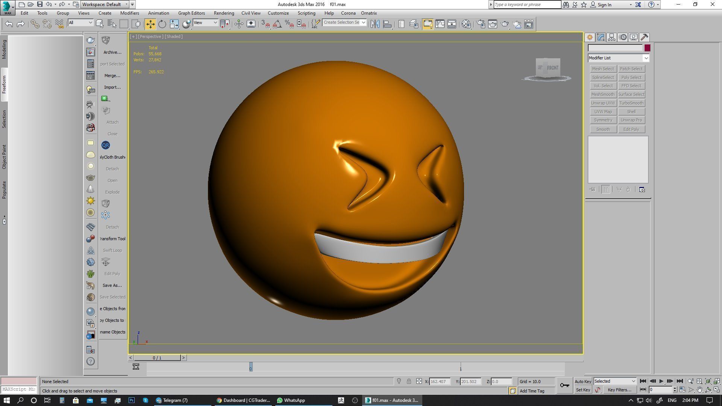
Task: Open the key filter Selected dropdown
Action: [615, 381]
